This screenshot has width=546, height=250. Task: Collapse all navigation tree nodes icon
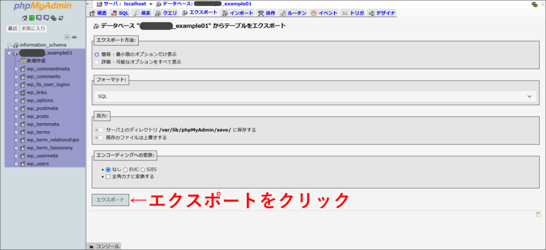(x=68, y=37)
